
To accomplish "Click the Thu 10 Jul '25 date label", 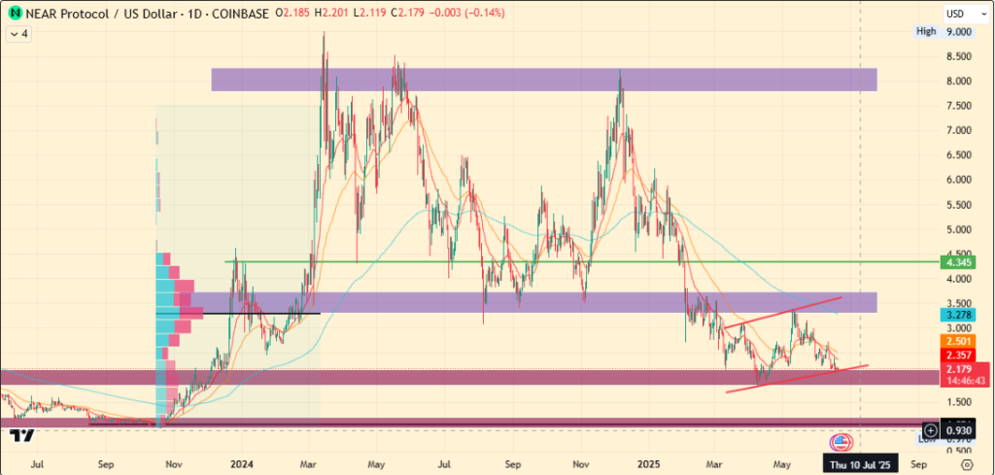I will point(860,465).
